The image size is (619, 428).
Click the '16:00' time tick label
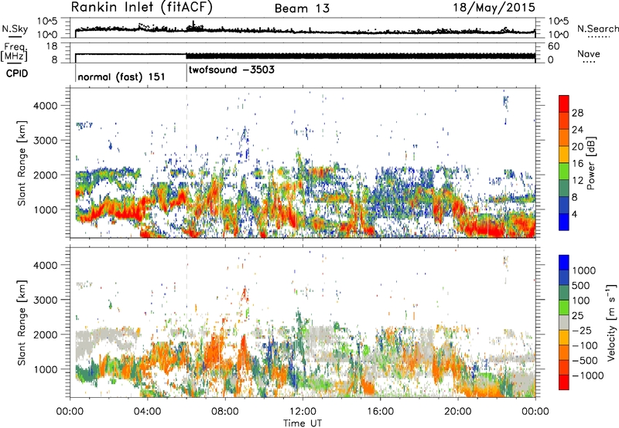(x=380, y=412)
